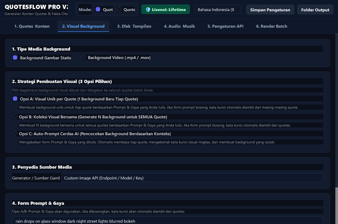Click the Opsi C description starting "Mengabaikan form Prompt"

click(x=147, y=142)
